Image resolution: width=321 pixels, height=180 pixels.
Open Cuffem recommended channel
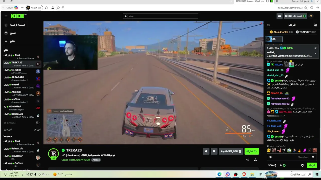[x=22, y=164]
